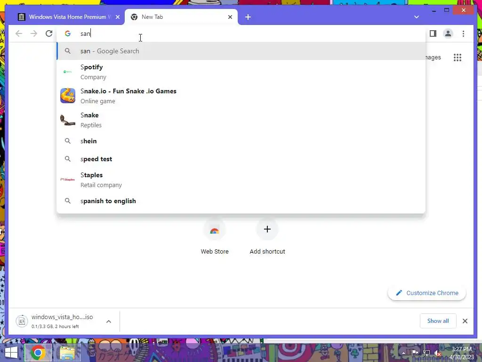Open the profile avatar button
Screen dimensions: 482x362
coord(448,33)
